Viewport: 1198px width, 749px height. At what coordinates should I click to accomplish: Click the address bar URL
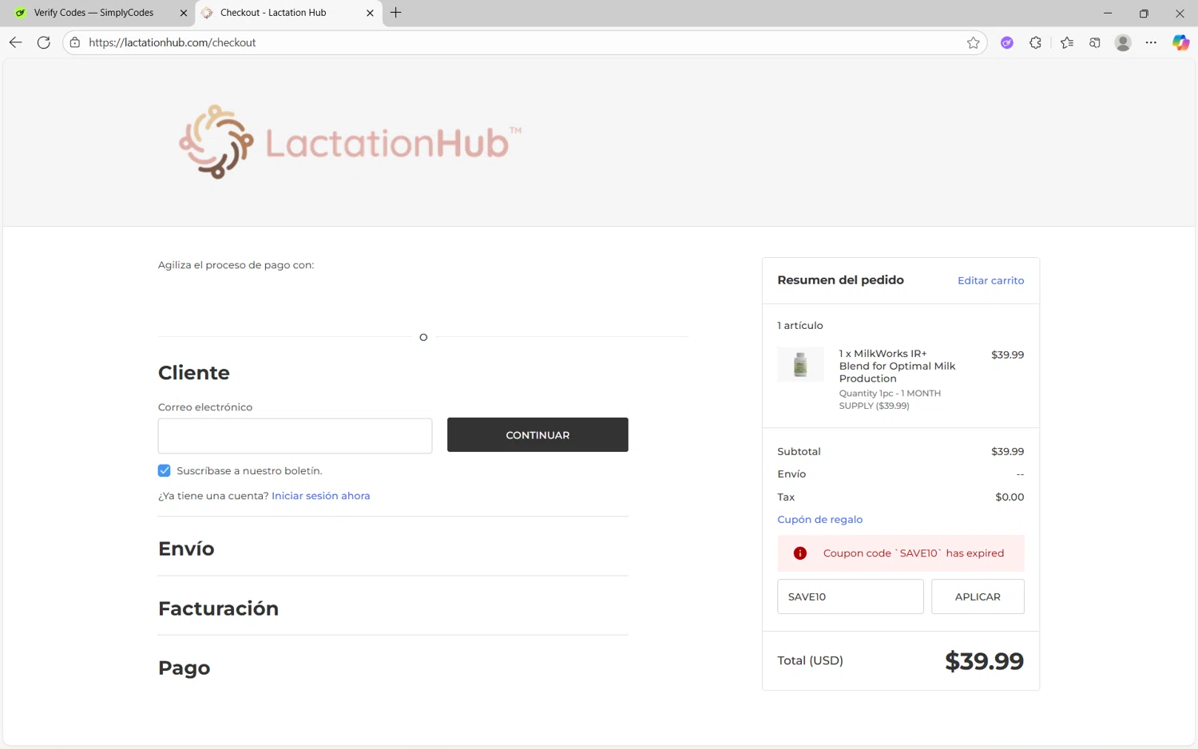[x=172, y=43]
